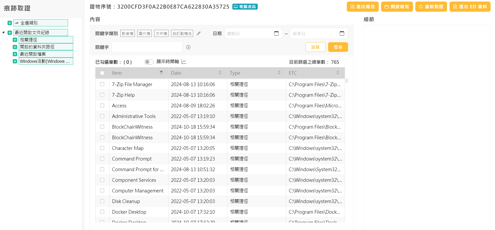
Task: Open the start date calendar picker icon
Action: pos(276,33)
